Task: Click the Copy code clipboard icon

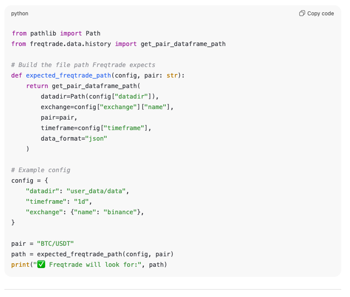Action: pos(302,14)
